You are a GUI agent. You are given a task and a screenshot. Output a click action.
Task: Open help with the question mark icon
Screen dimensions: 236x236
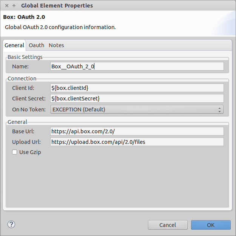pyautogui.click(x=11, y=224)
